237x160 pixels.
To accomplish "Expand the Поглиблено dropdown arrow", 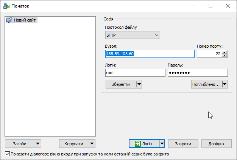I will (x=225, y=84).
